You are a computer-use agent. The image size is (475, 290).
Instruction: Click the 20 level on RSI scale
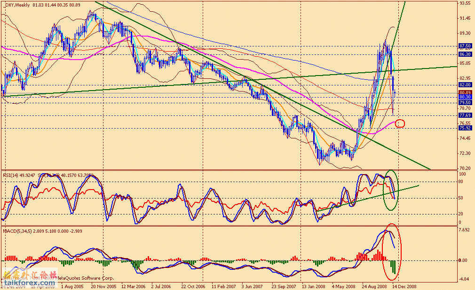point(461,214)
